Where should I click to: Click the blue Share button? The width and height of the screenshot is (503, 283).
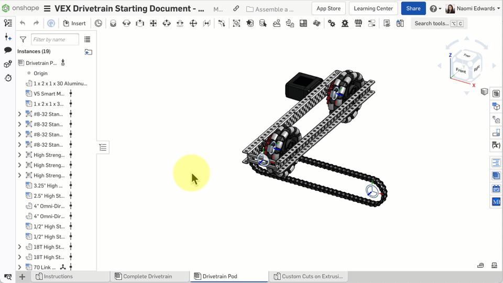[x=413, y=8]
